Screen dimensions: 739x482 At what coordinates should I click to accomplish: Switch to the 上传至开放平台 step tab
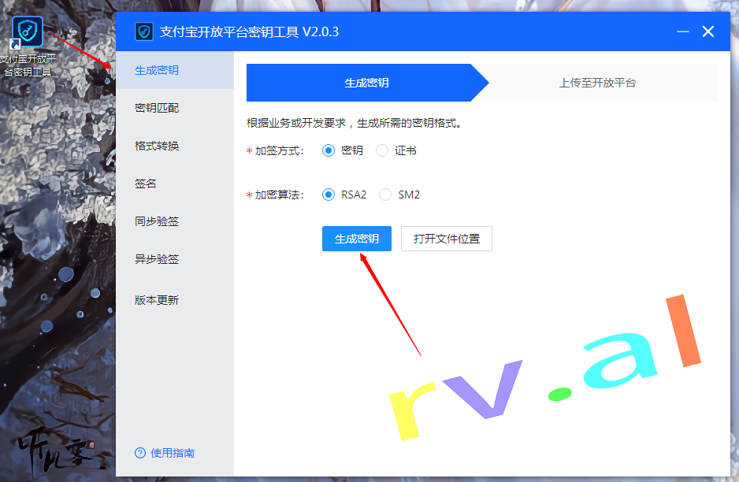pos(598,83)
